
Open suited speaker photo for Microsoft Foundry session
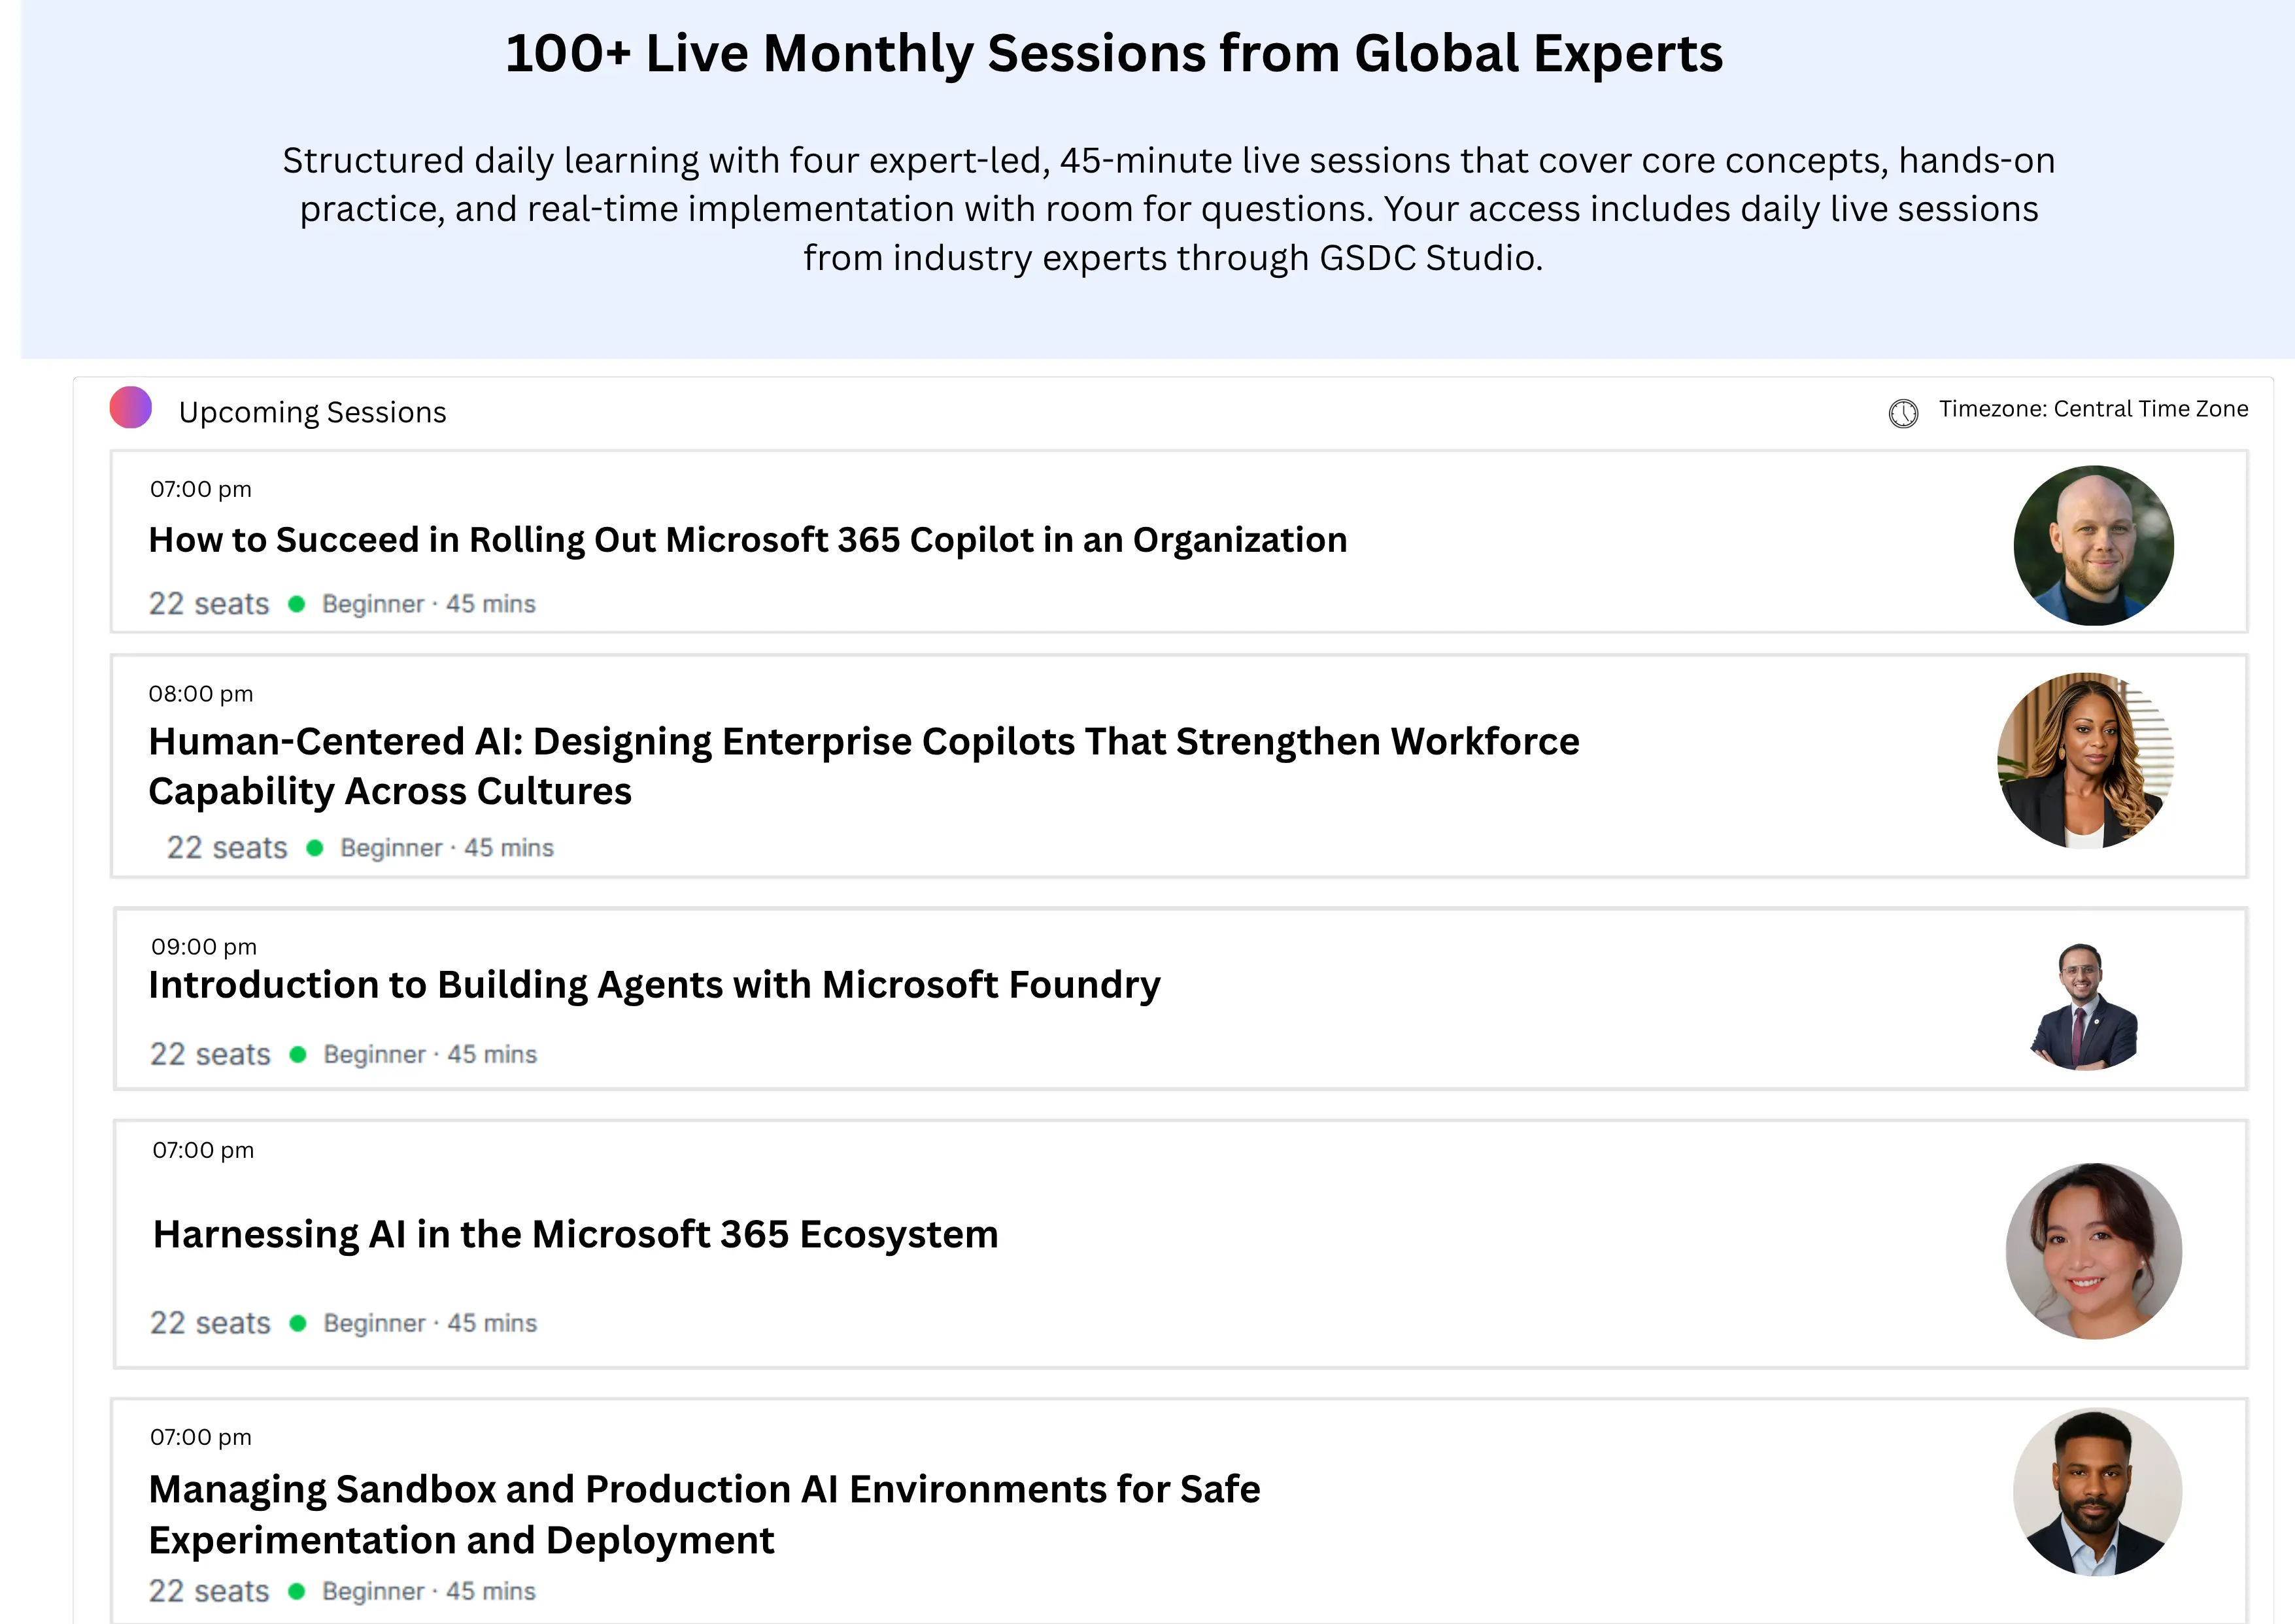pos(2084,1007)
